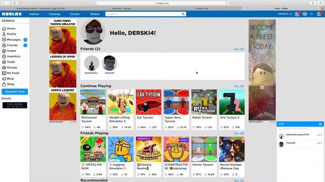
Task: Focus the Roblox search field
Action: point(143,14)
